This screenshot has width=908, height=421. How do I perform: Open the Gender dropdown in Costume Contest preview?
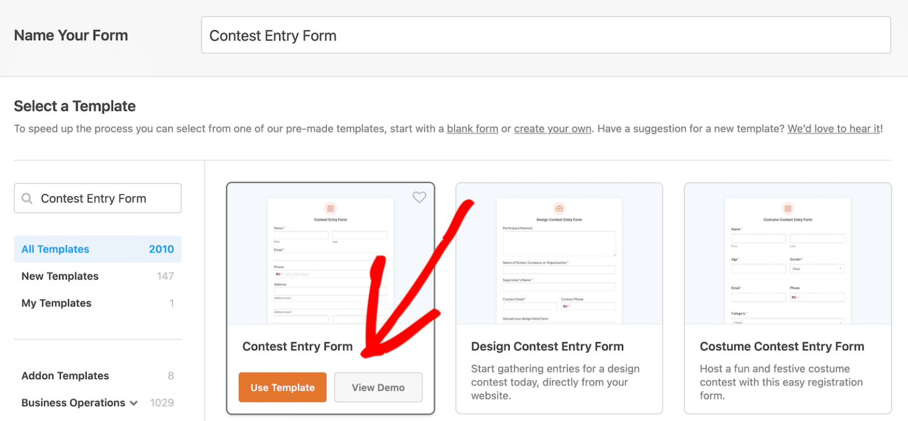(x=817, y=269)
